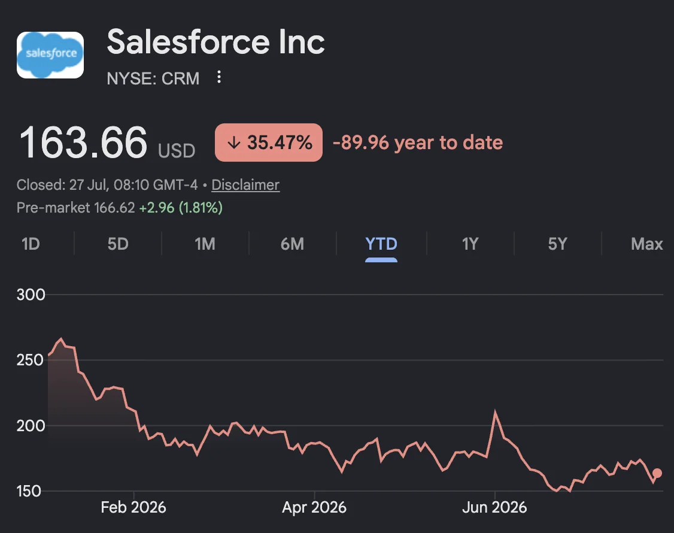The width and height of the screenshot is (674, 533).
Task: Show the Max range chart
Action: pos(646,244)
